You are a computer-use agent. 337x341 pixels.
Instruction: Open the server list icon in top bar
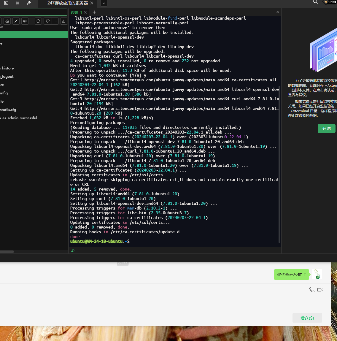18,3
